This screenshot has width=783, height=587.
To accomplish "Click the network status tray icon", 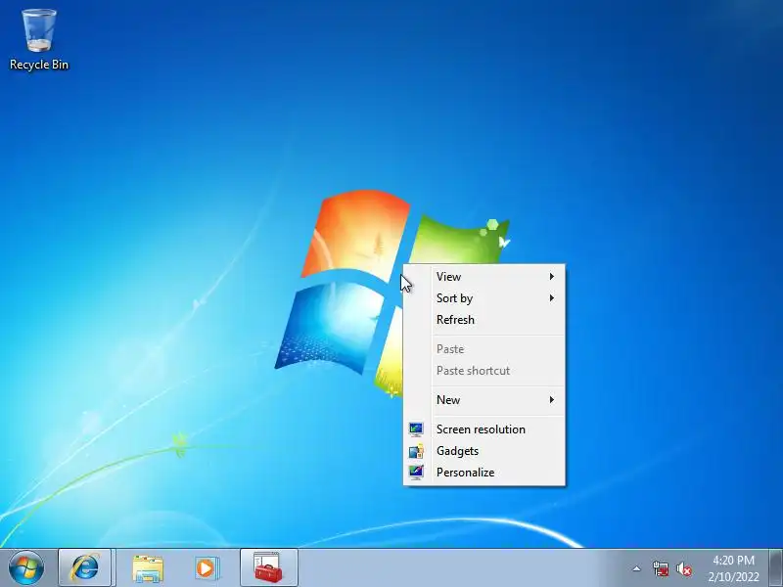I will coord(661,568).
